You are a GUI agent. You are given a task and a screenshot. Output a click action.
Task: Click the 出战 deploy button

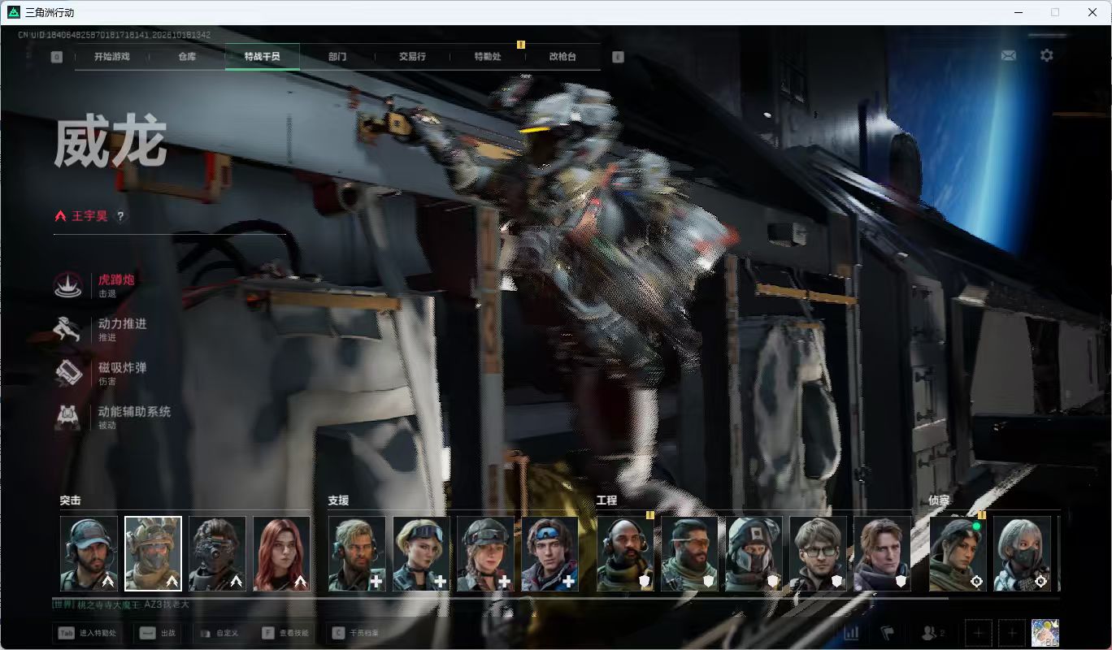tap(157, 632)
